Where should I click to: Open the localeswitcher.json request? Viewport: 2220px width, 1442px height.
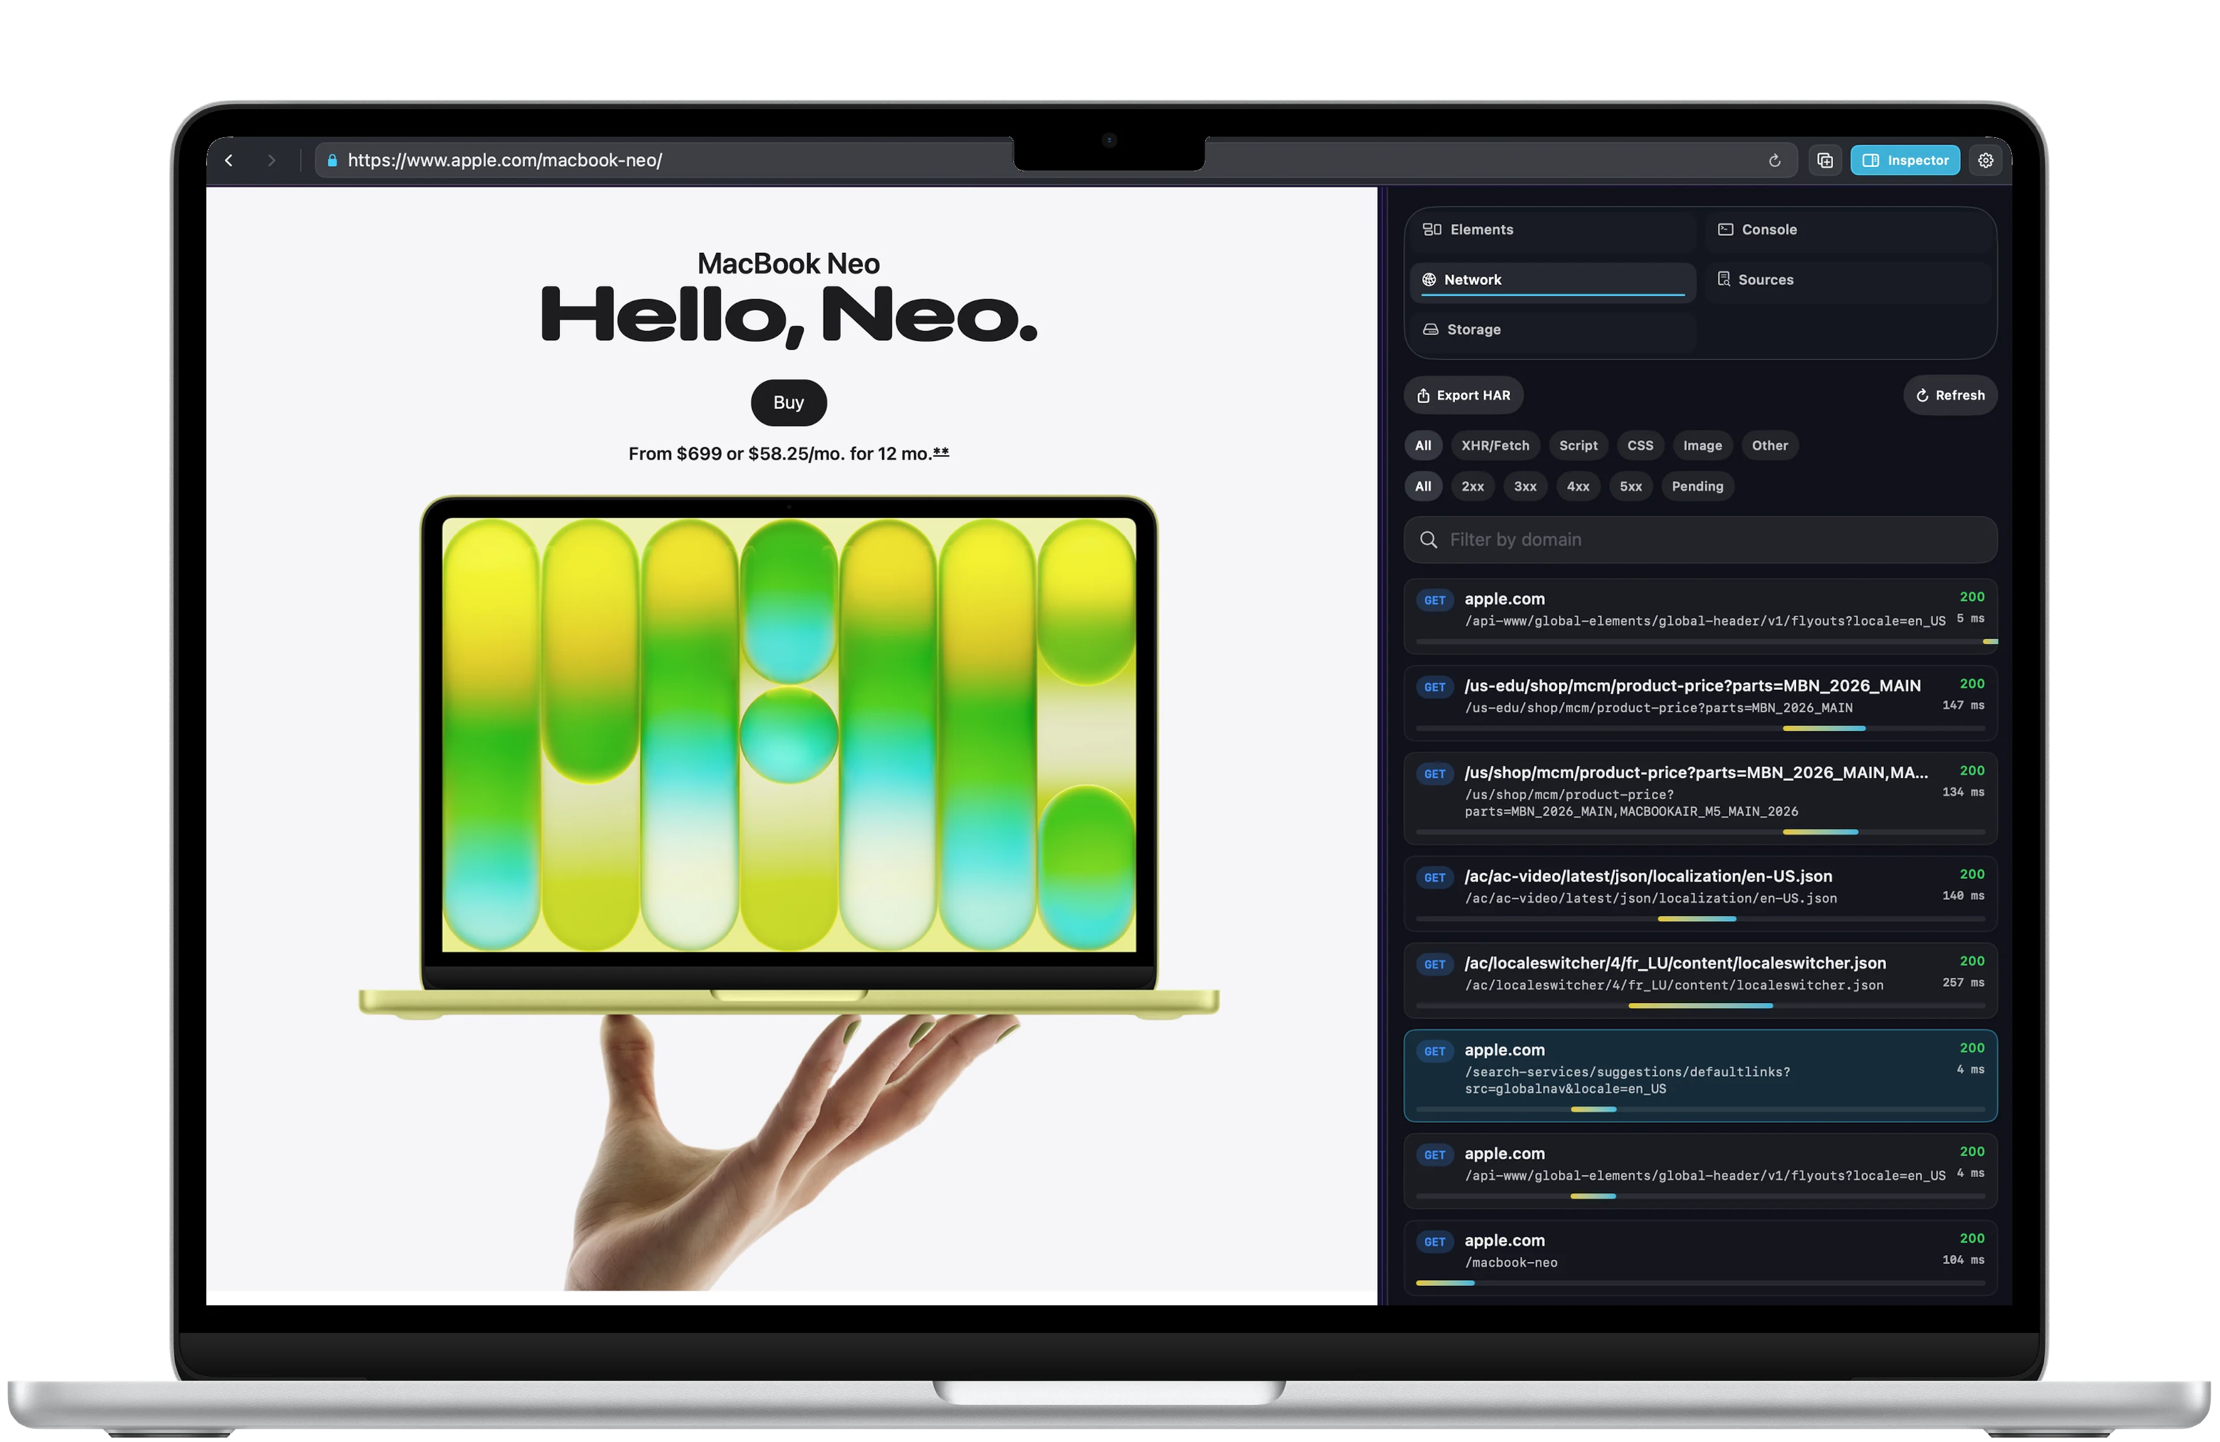coord(1699,981)
